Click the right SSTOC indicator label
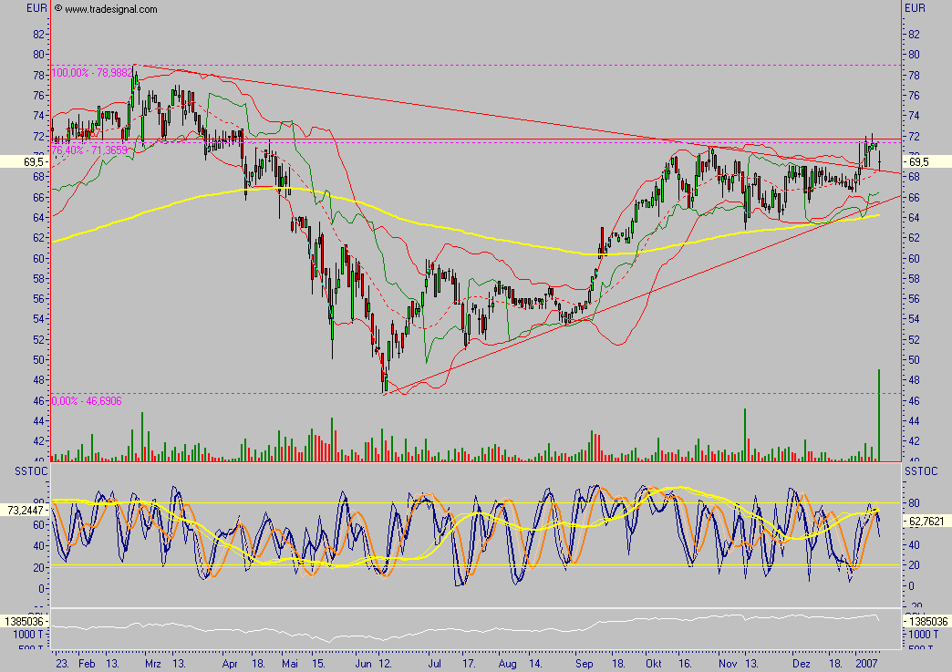952x672 pixels. click(x=918, y=470)
